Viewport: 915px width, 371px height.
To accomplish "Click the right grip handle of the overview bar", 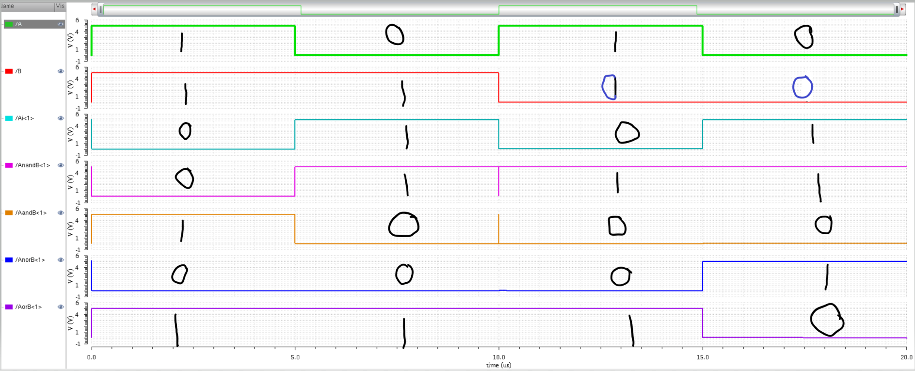I will [x=896, y=9].
